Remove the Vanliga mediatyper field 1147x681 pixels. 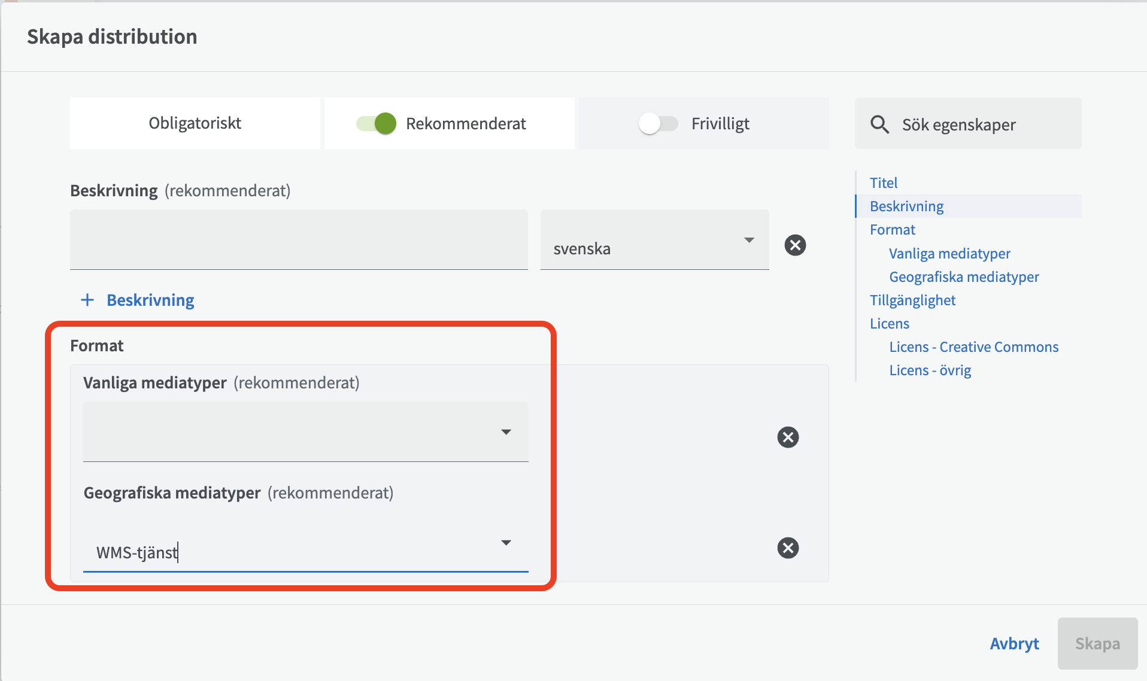(788, 437)
